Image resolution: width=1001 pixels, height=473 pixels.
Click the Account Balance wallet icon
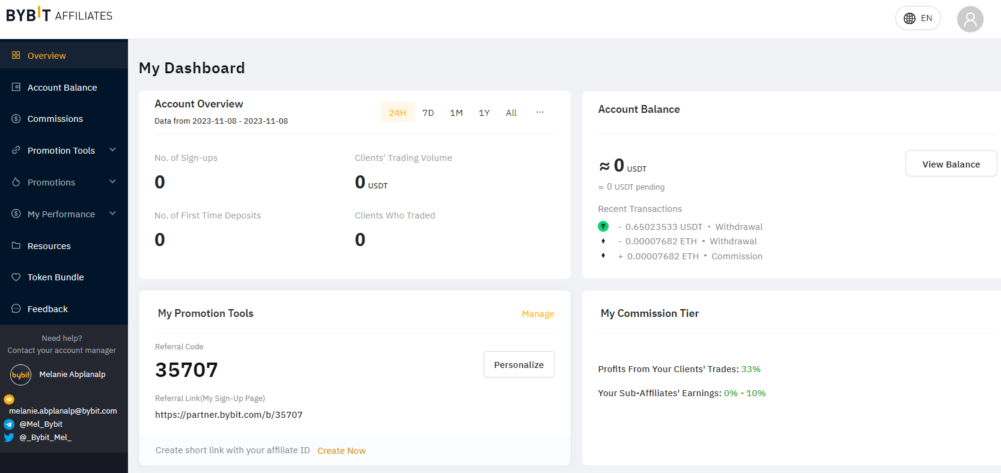coord(16,87)
